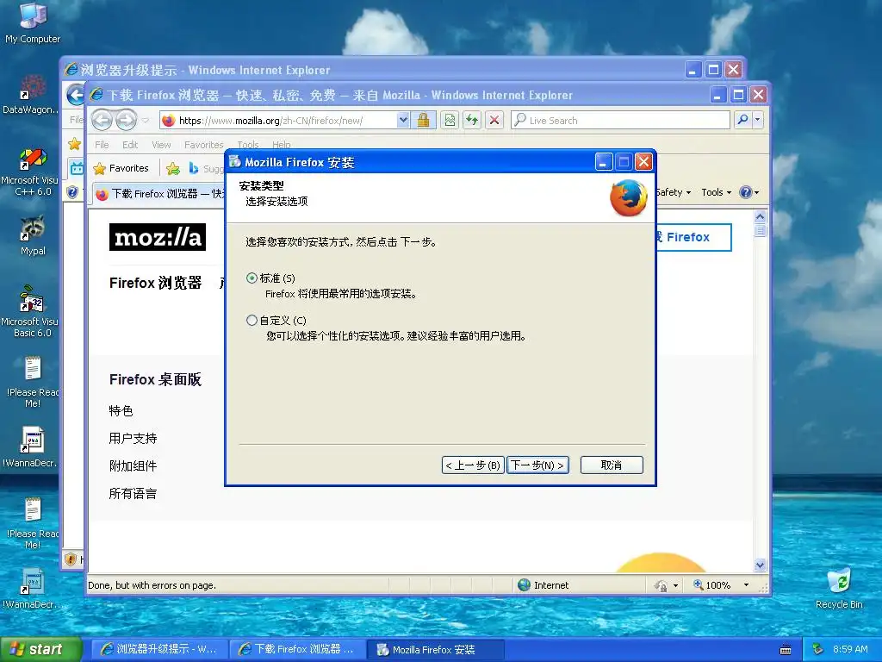The width and height of the screenshot is (882, 662).
Task: Open the lower !Please Read Me! text file
Action: pos(33,523)
